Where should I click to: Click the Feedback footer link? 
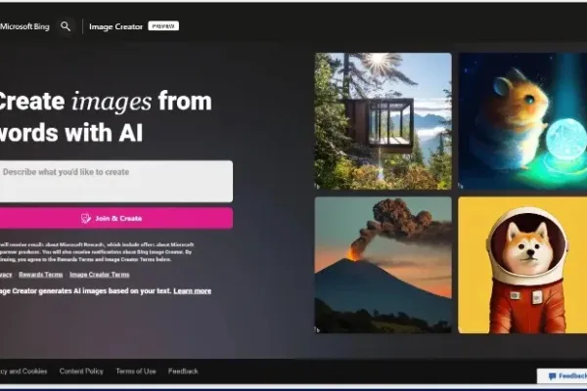[183, 371]
